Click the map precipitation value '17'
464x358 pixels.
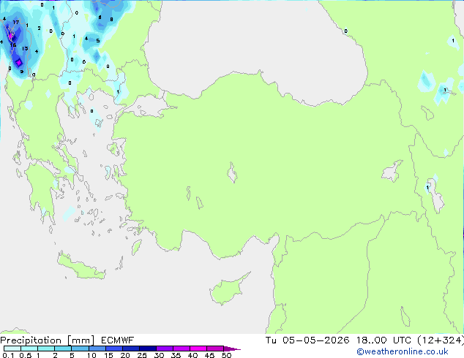pyautogui.click(x=16, y=22)
